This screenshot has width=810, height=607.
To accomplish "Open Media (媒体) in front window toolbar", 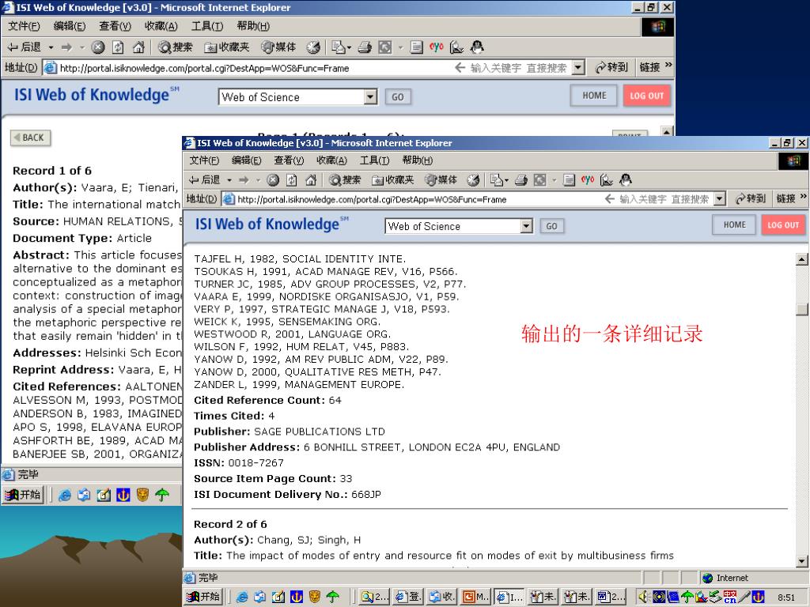I will coord(441,179).
